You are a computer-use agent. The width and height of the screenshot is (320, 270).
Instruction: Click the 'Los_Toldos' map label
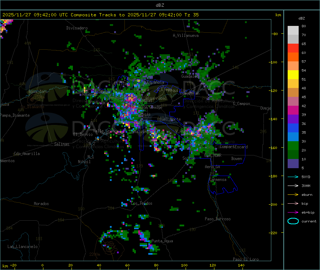click(142, 203)
